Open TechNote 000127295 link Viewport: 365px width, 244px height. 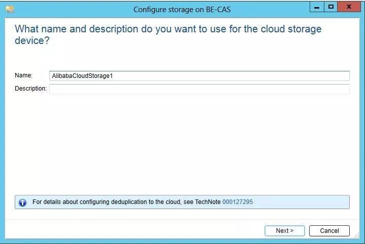tap(238, 202)
